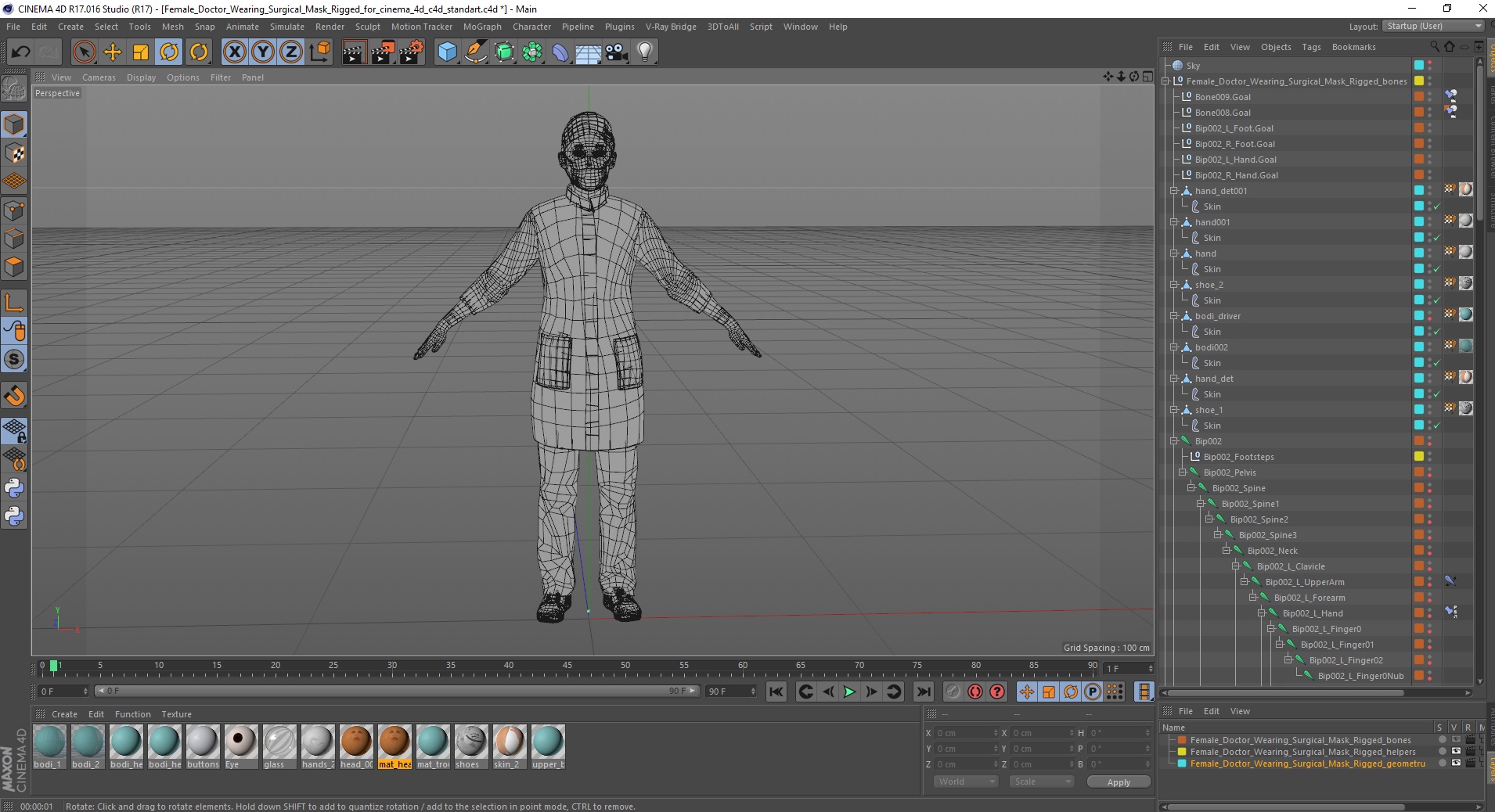This screenshot has width=1495, height=812.
Task: Open the Windows Help menu
Action: [838, 27]
